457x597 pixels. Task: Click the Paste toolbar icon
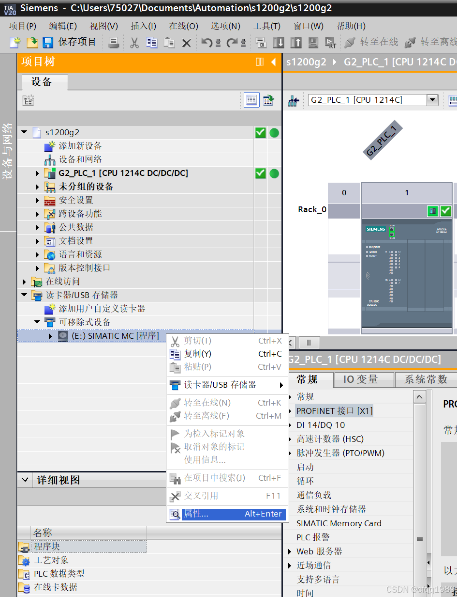(x=169, y=43)
